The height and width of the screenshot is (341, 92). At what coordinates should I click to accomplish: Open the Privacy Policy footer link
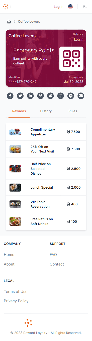(x=16, y=301)
